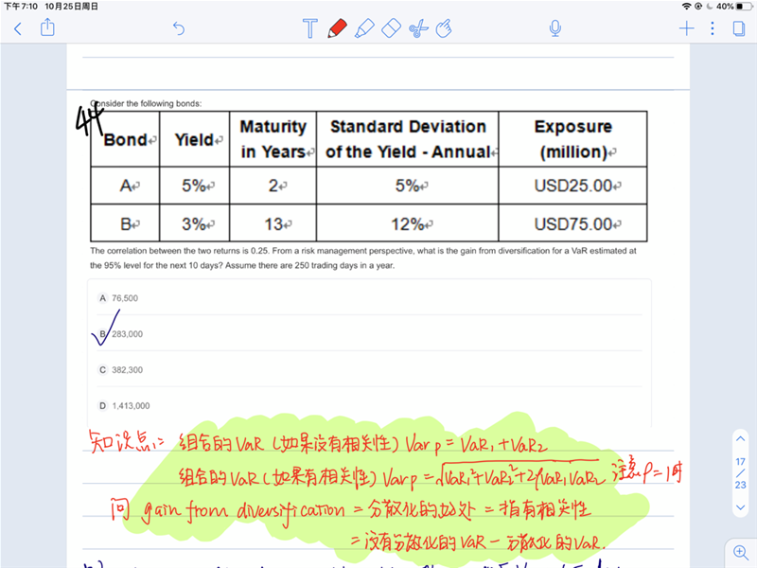Tap the Bond column header
Screen dimensions: 757x568
pyautogui.click(x=125, y=139)
